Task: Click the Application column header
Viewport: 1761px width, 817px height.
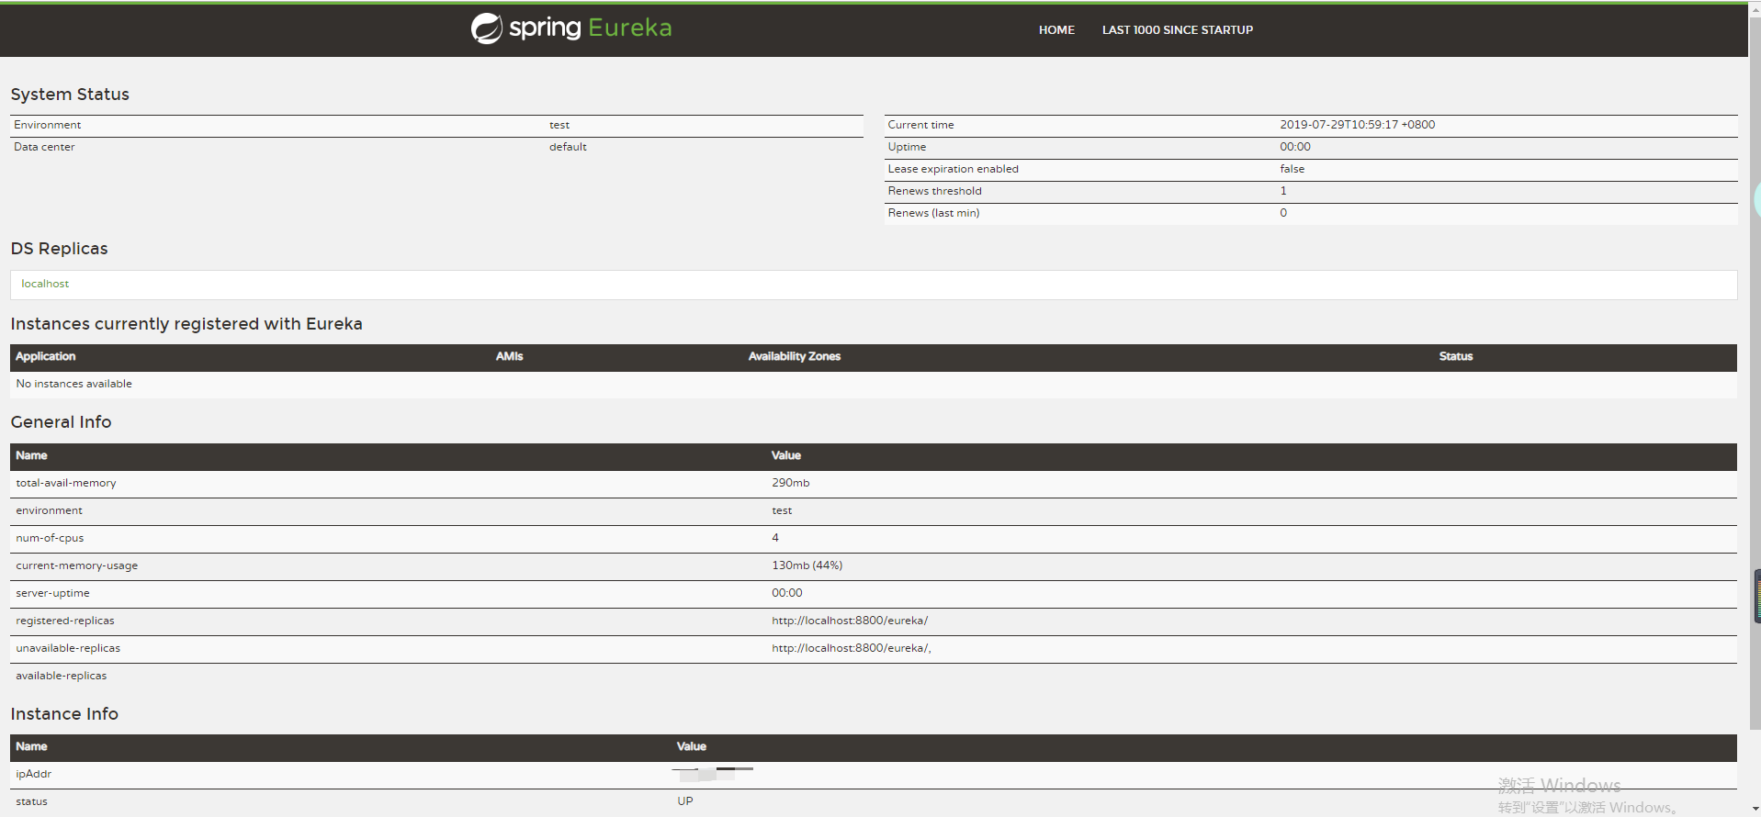Action: coord(46,356)
